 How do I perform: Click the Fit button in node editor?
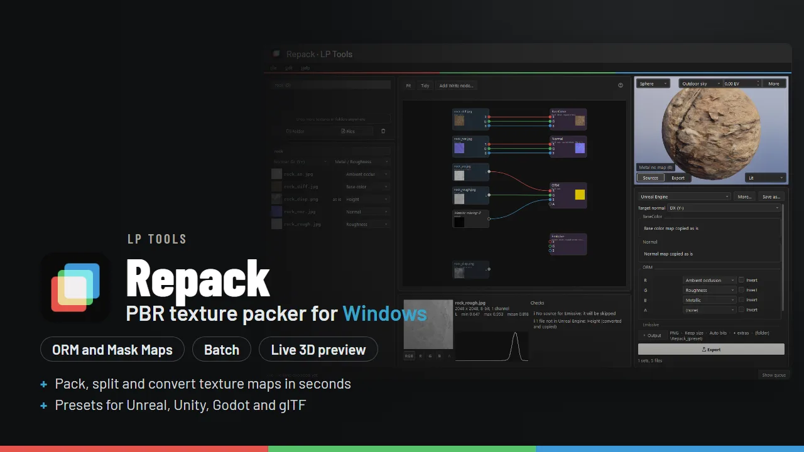click(x=408, y=85)
